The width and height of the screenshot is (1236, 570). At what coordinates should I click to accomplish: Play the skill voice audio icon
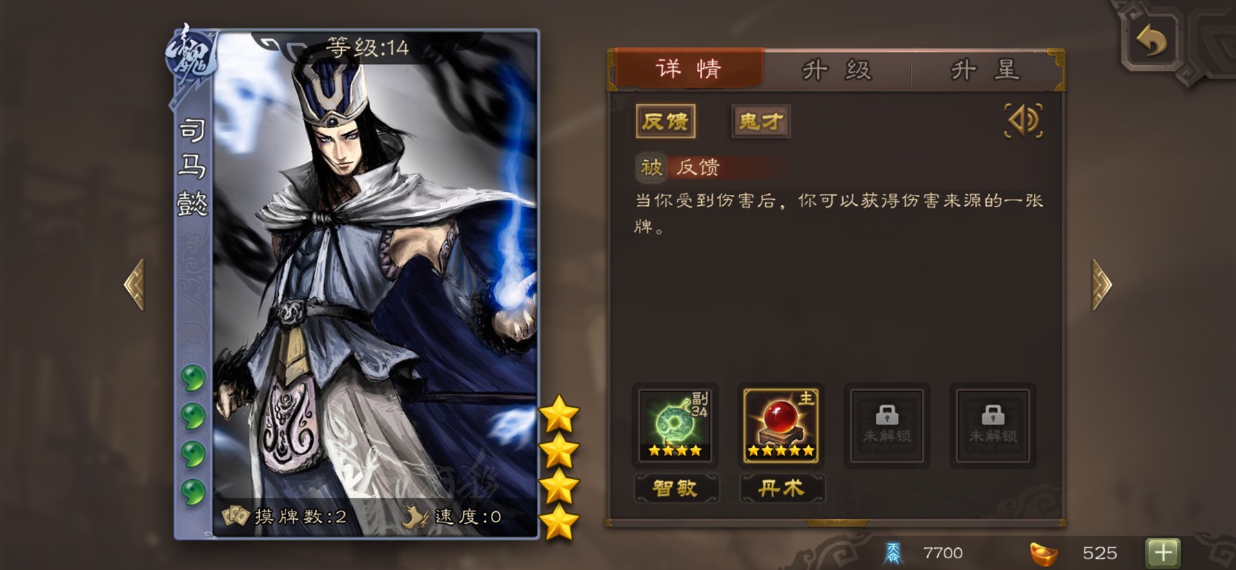coord(1024,120)
